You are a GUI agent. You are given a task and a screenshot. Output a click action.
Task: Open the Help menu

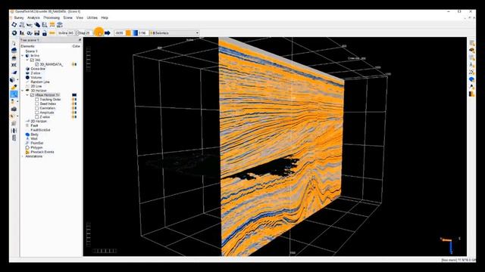coord(105,18)
